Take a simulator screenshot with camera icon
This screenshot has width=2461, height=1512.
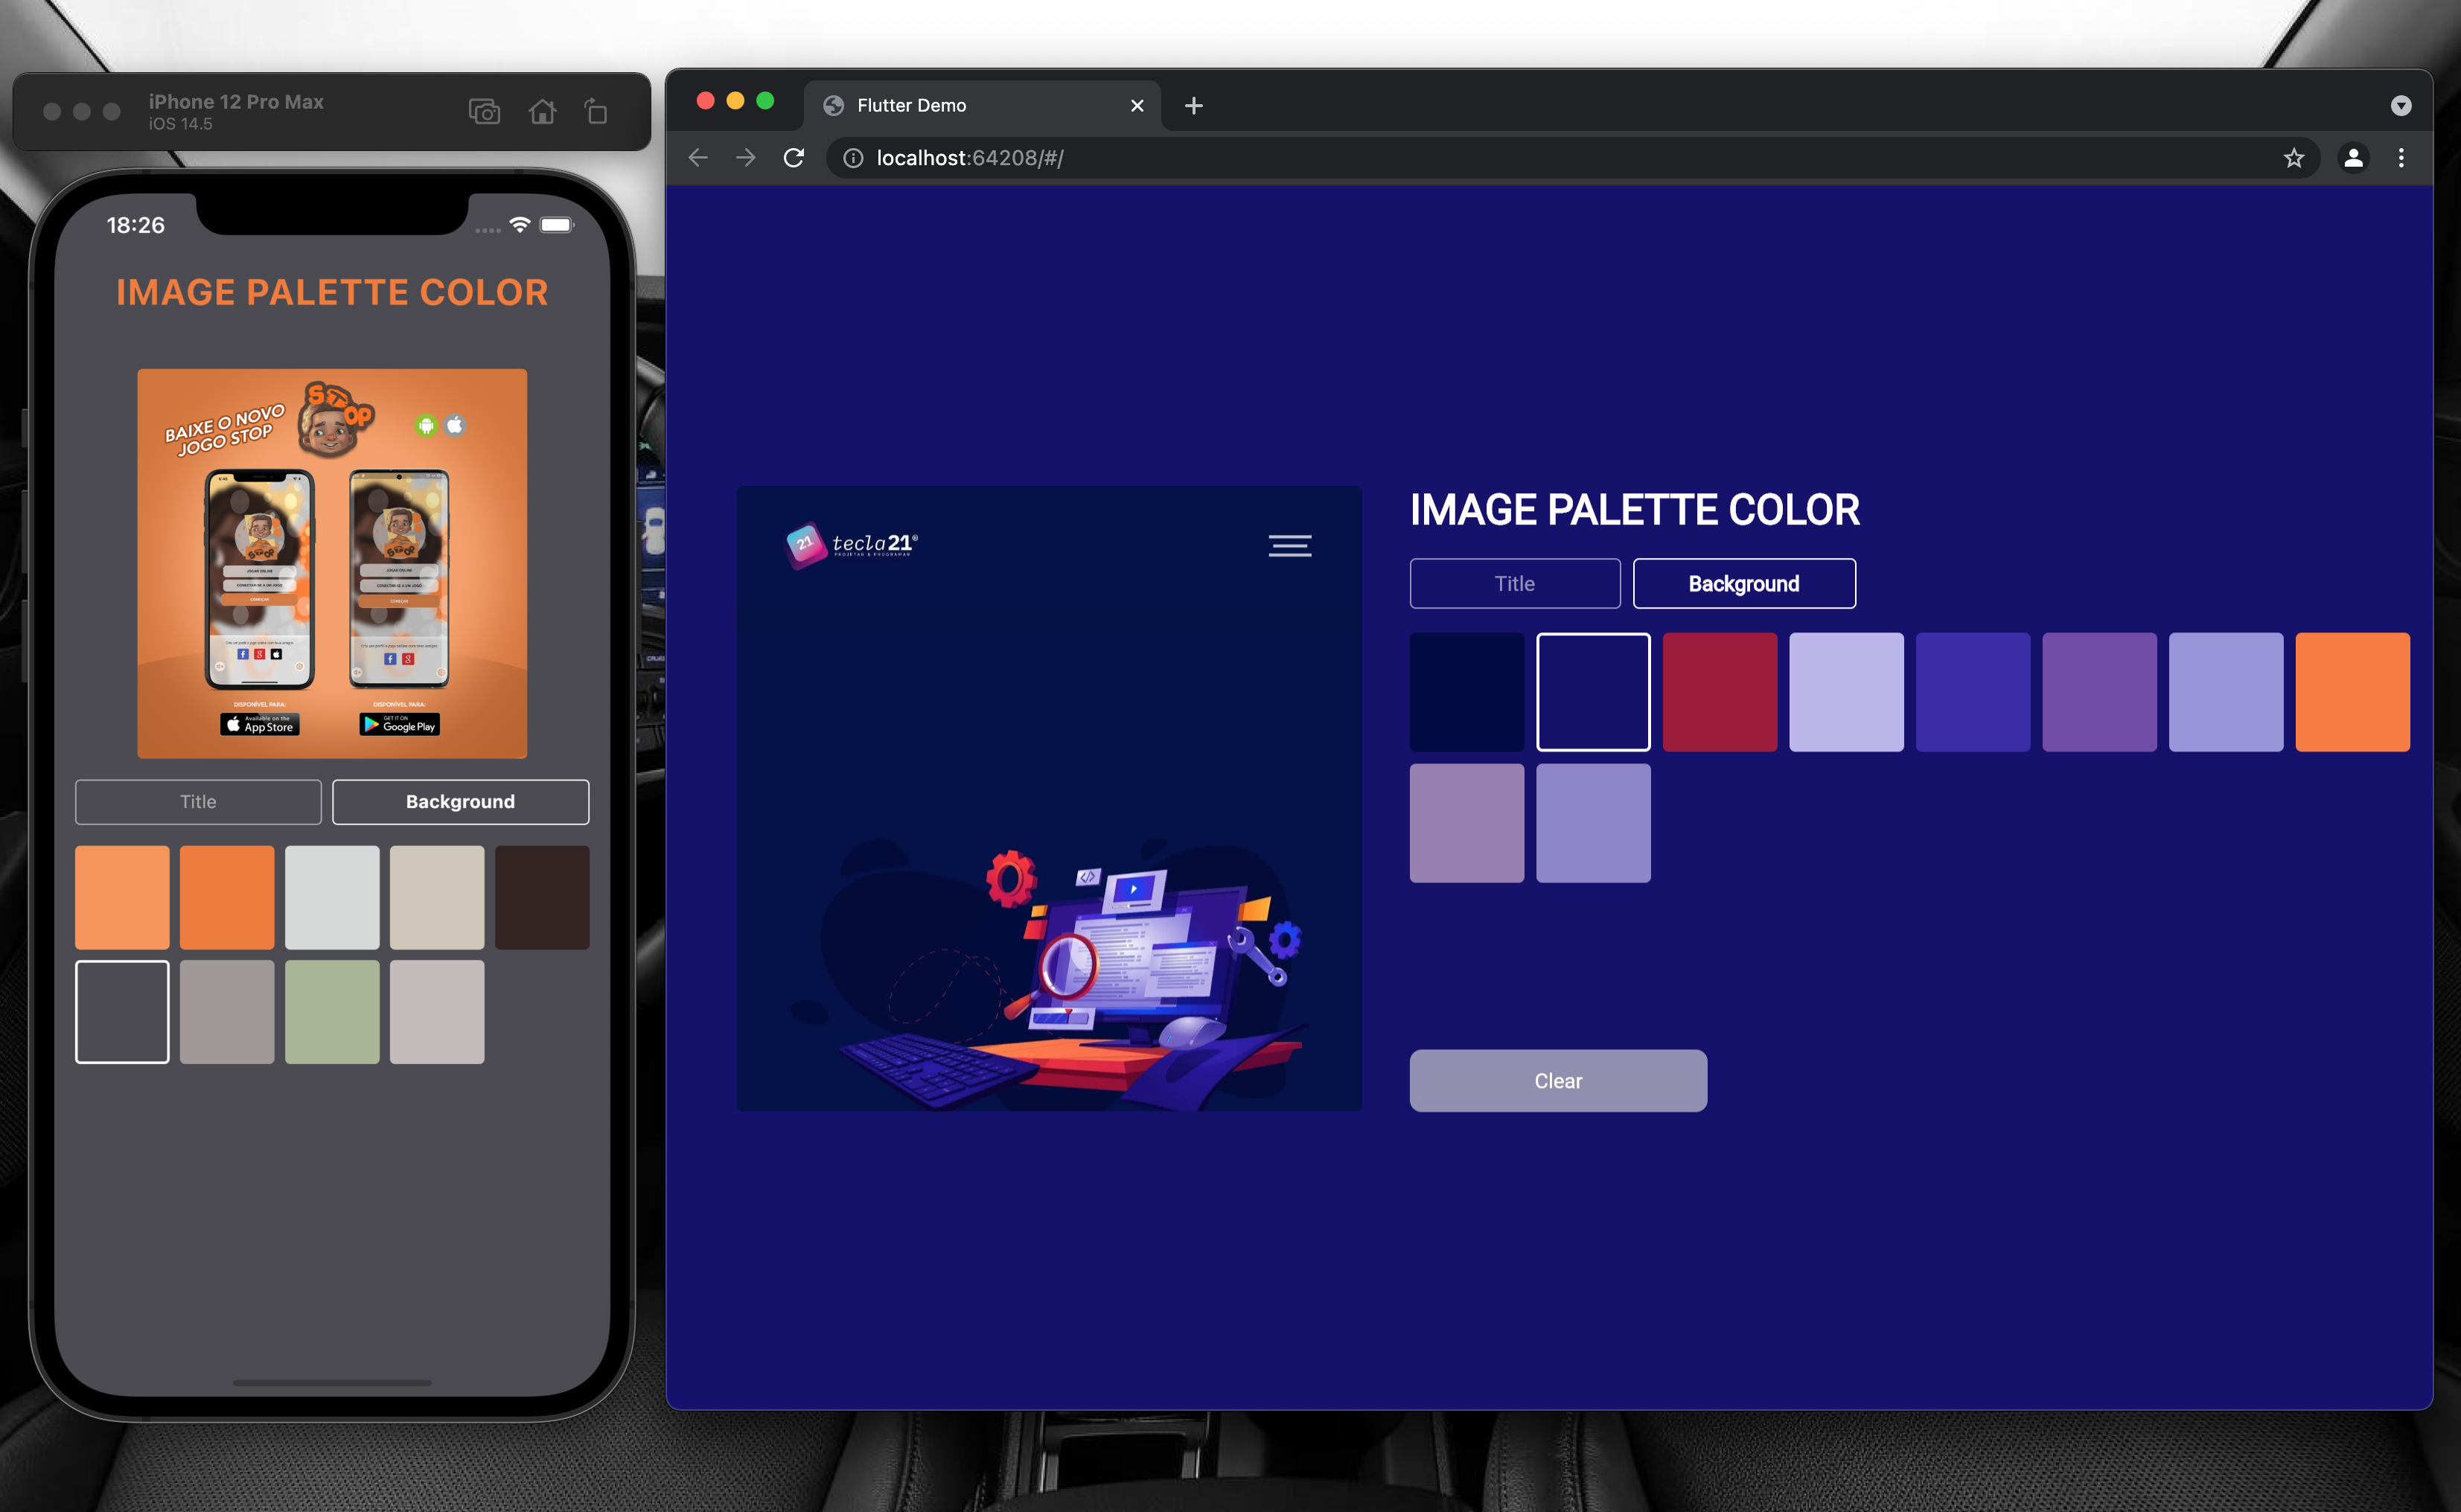[484, 111]
